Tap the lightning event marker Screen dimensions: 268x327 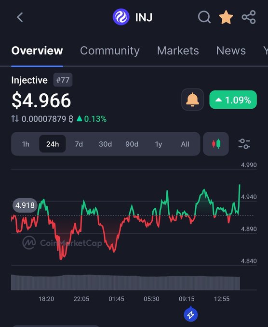[x=191, y=314]
